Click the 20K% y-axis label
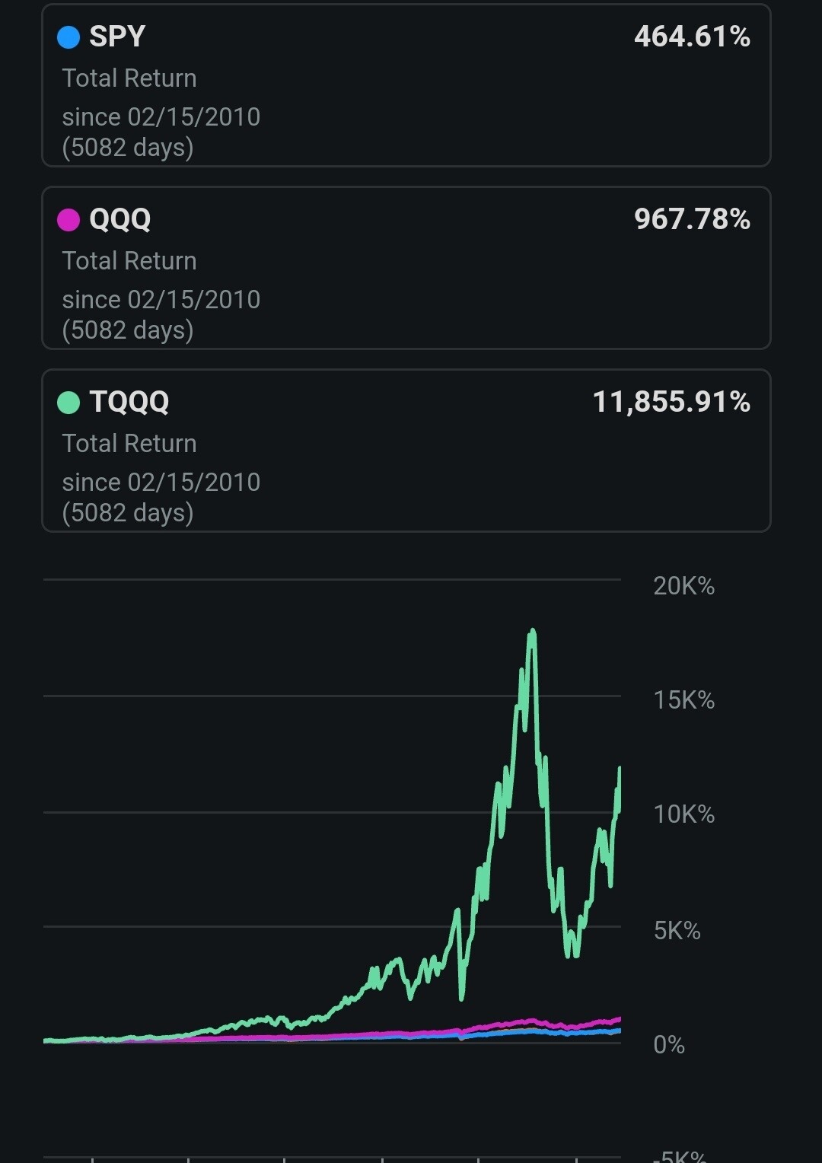The height and width of the screenshot is (1163, 822). [683, 586]
